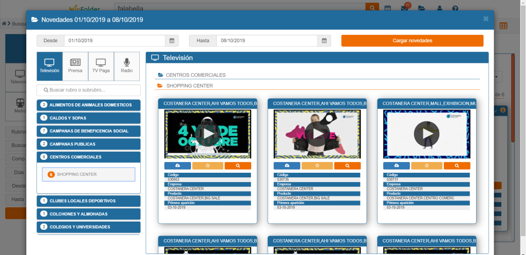Open calendar picker for Desde date
The height and width of the screenshot is (255, 526).
tap(172, 41)
